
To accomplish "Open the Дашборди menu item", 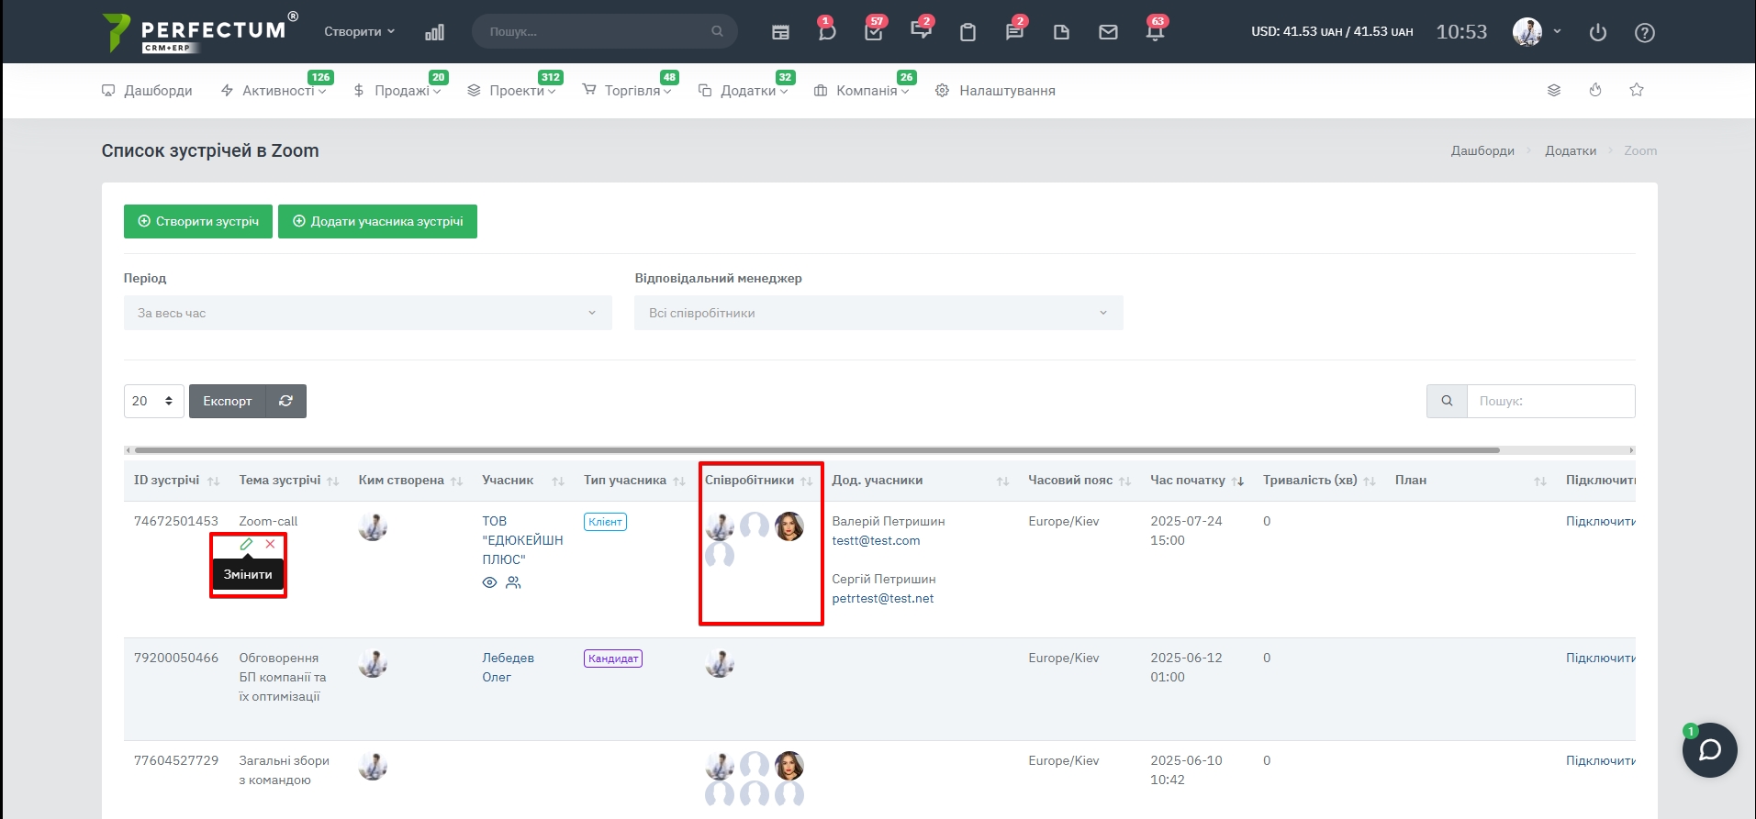I will (x=147, y=91).
